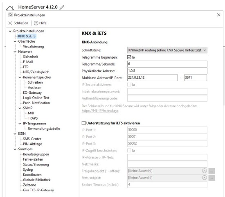
Task: Open Syslog settings
Action: 28,170
